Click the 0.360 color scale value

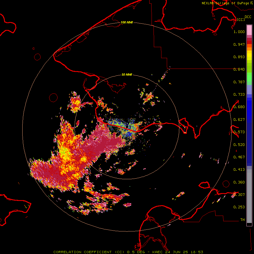[x=239, y=182]
